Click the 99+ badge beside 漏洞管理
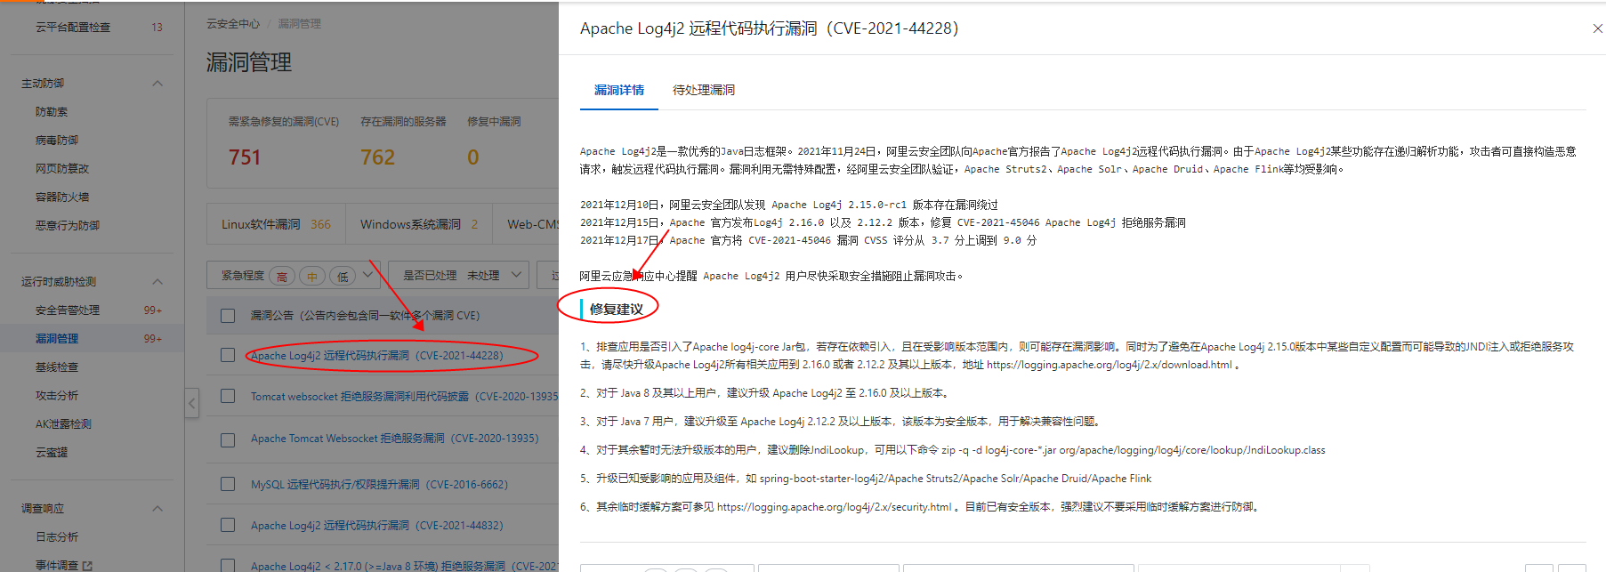The height and width of the screenshot is (572, 1606). point(153,339)
